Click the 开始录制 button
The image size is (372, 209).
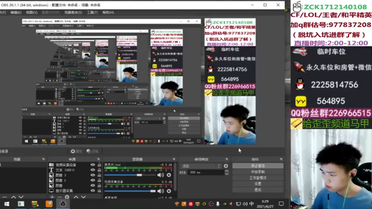tap(258, 172)
